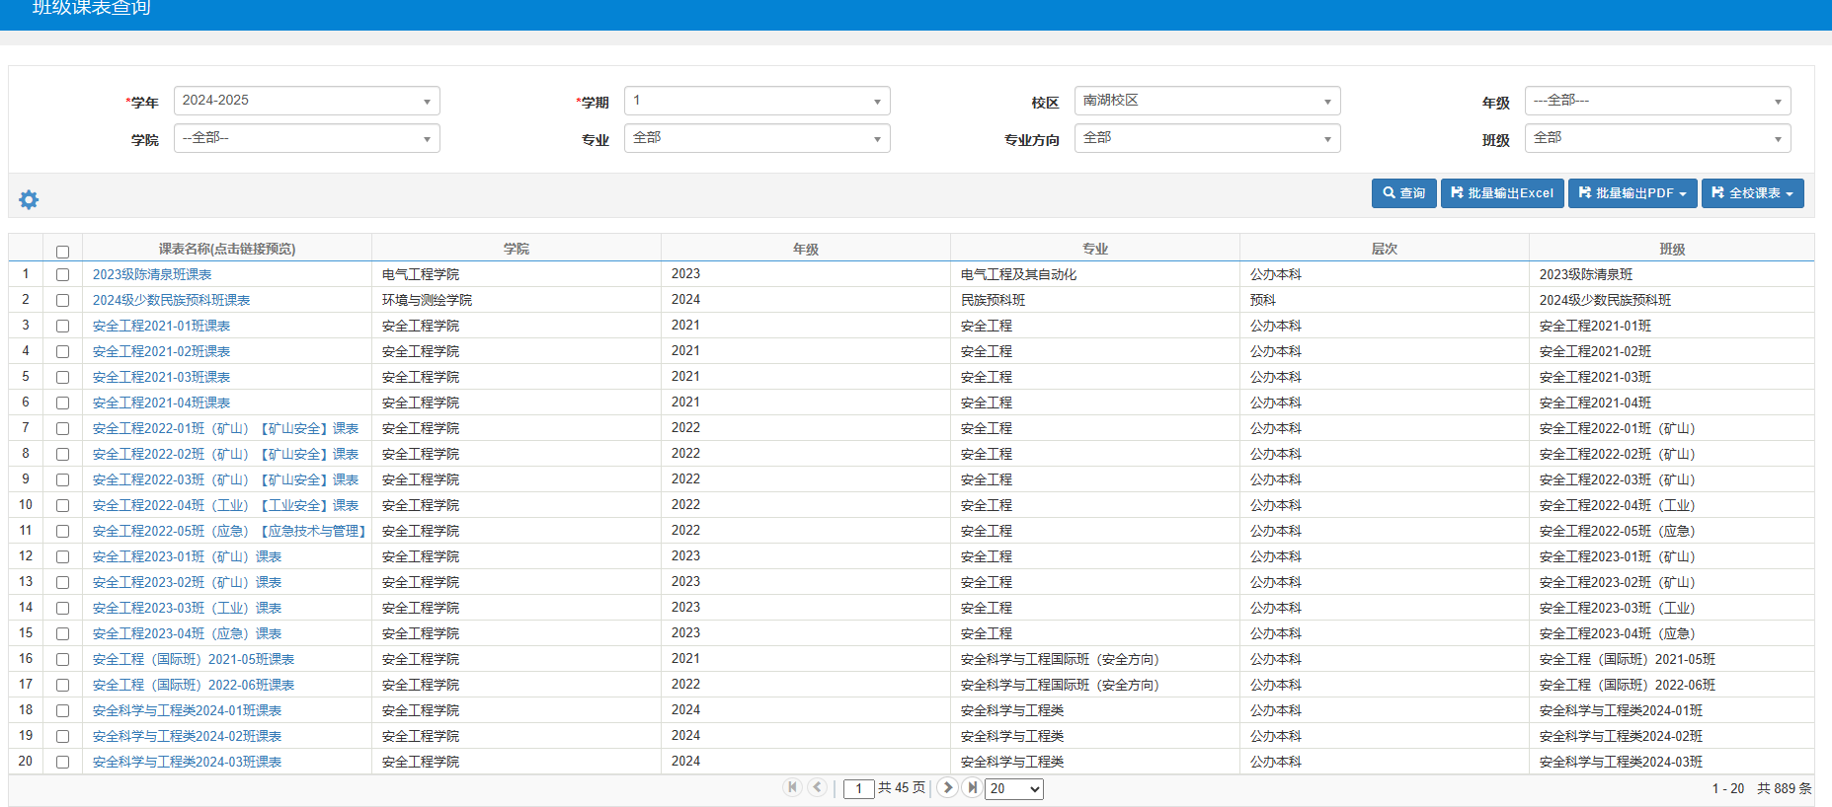Open 2024级少数民族预科班课表 link

coord(172,300)
